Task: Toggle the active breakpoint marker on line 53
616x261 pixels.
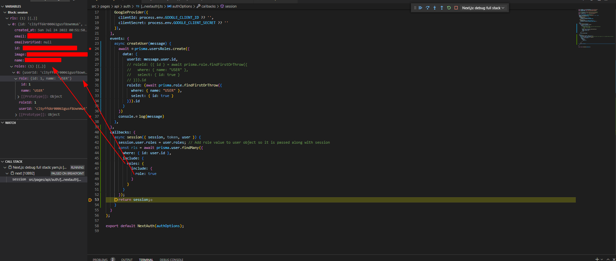Action: [90, 200]
